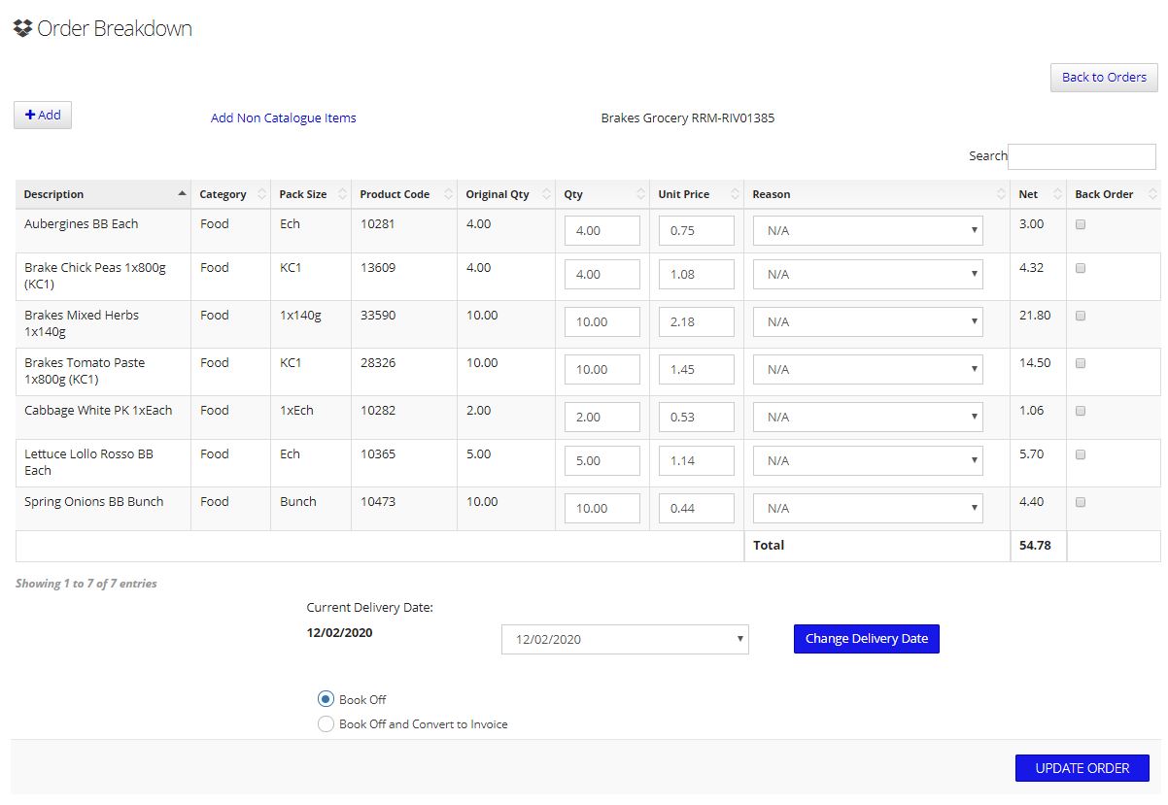Viewport: 1168px width, 805px height.
Task: Click Unit Price field showing 2.18
Action: tap(697, 322)
